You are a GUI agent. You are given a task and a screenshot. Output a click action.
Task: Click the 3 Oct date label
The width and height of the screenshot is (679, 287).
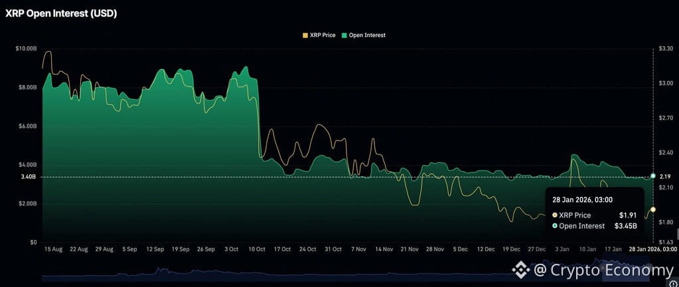tap(231, 250)
